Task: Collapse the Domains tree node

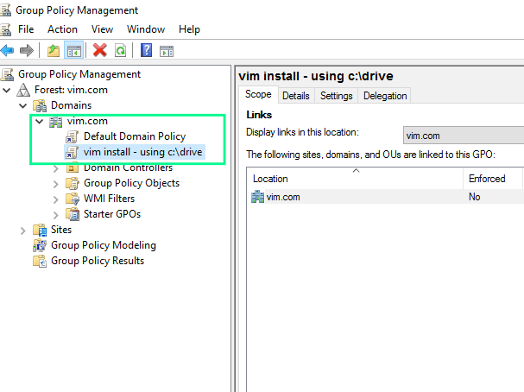Action: 22,105
